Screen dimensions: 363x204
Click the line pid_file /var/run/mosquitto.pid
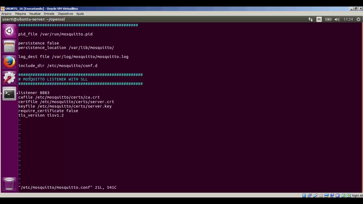click(55, 34)
